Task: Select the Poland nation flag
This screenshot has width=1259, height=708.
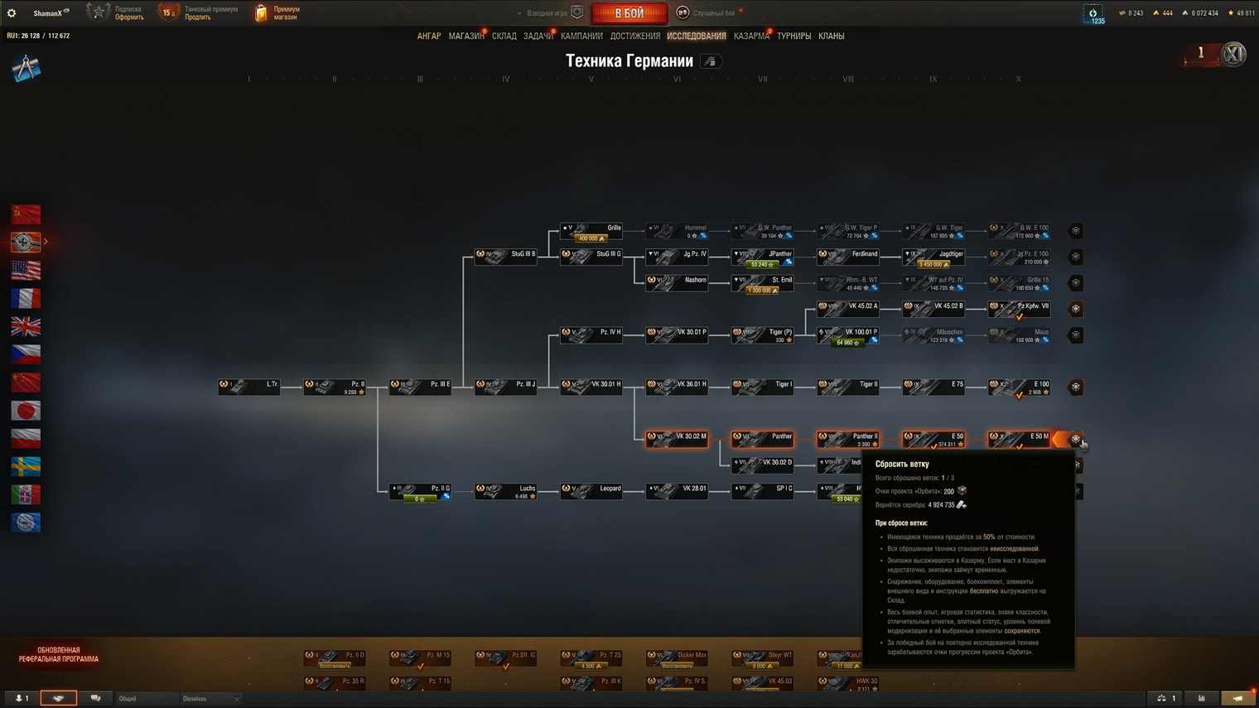Action: point(26,438)
